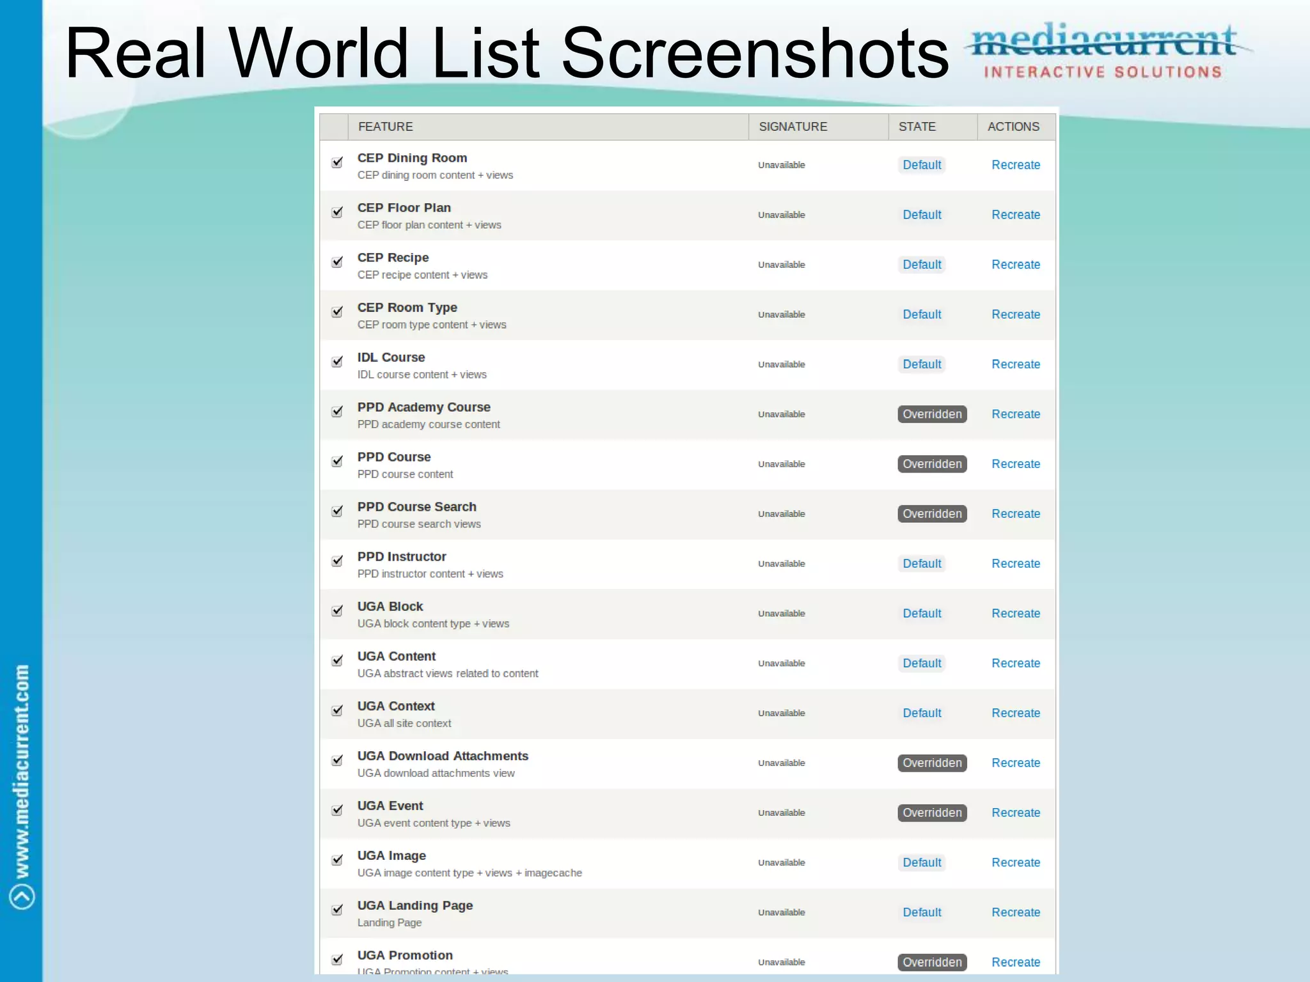Toggle the PPD Course checkbox
The image size is (1310, 982).
click(x=337, y=462)
